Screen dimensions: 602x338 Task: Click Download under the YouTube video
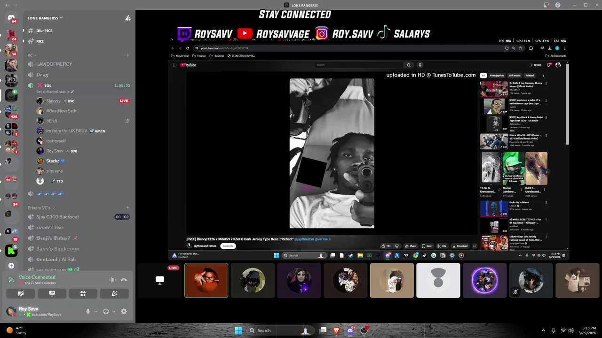click(x=459, y=246)
